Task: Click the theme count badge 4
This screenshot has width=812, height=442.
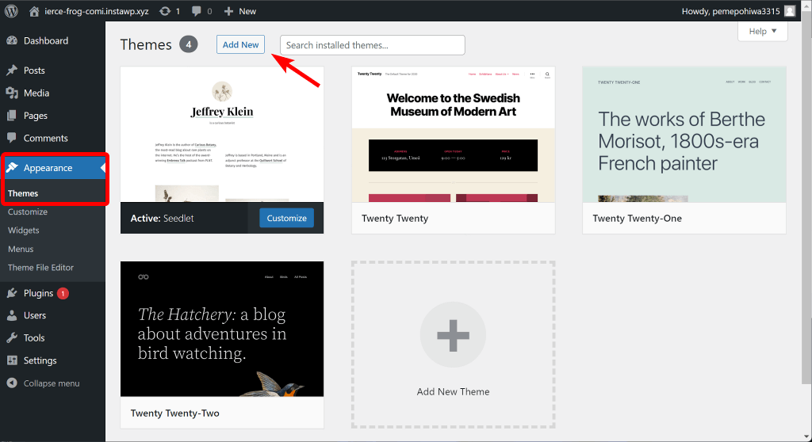Action: (189, 44)
